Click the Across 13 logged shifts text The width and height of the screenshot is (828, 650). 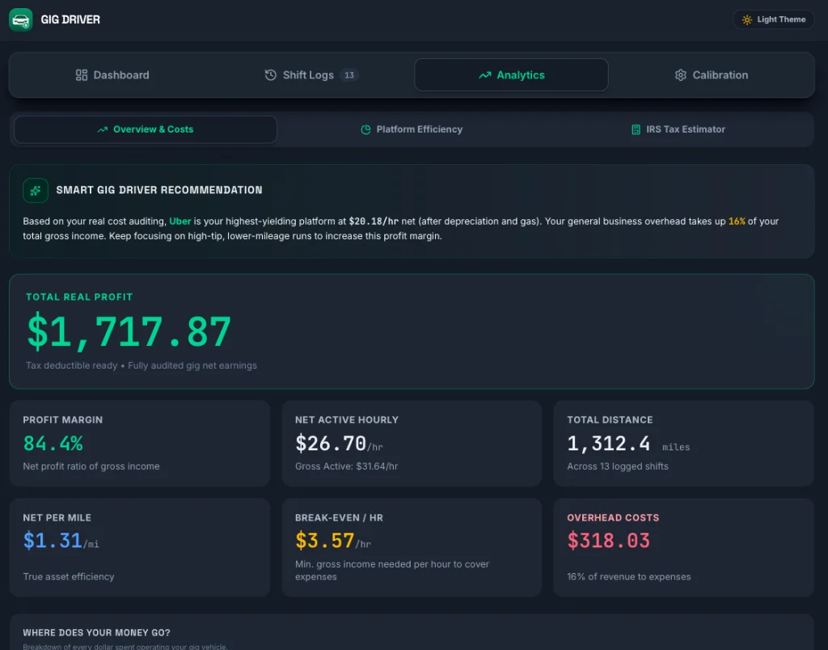(617, 466)
